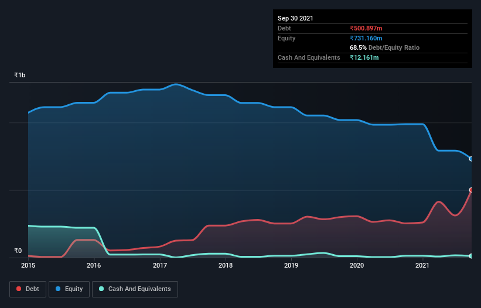Image resolution: width=481 pixels, height=308 pixels.
Task: Click the 2018 x-axis label
Action: pos(226,265)
